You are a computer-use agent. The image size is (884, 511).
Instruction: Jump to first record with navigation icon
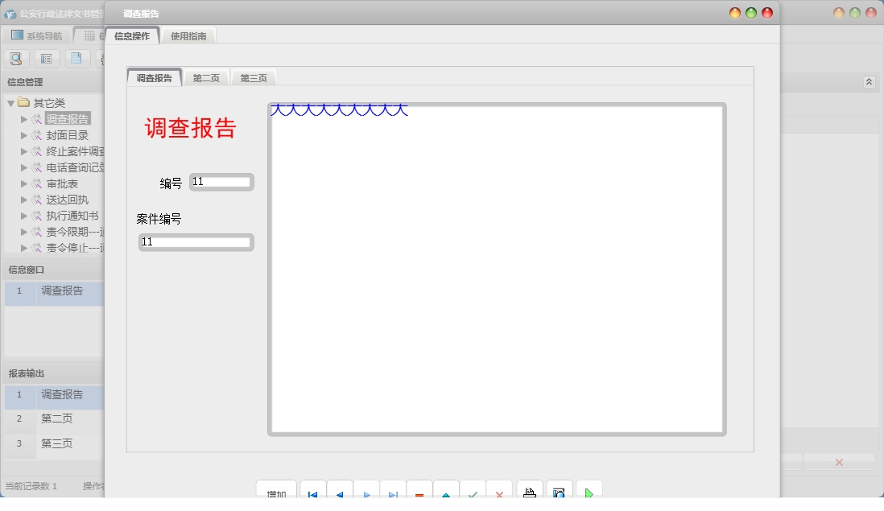[x=312, y=492]
